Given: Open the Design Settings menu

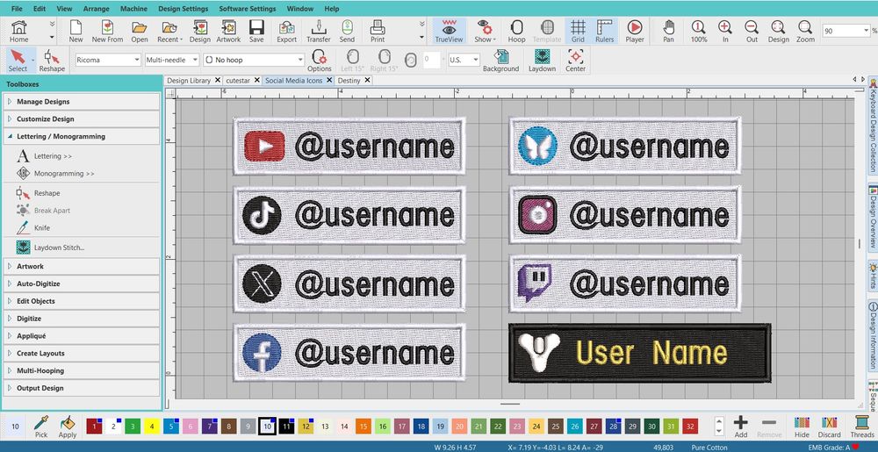Looking at the screenshot, I should [x=184, y=9].
